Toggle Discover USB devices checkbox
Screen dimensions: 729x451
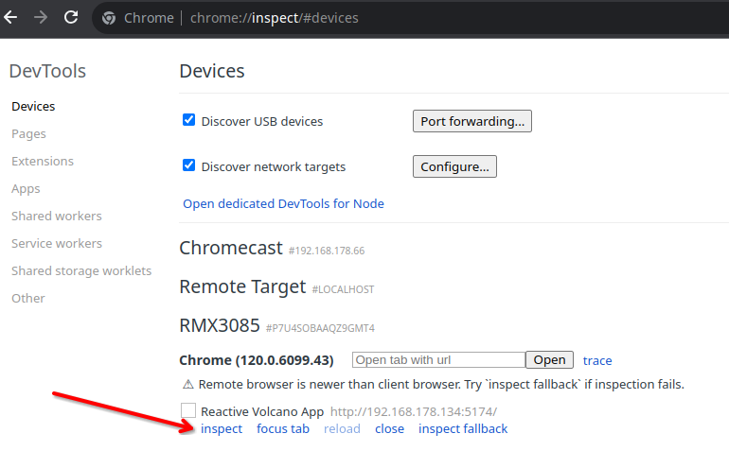click(x=188, y=120)
